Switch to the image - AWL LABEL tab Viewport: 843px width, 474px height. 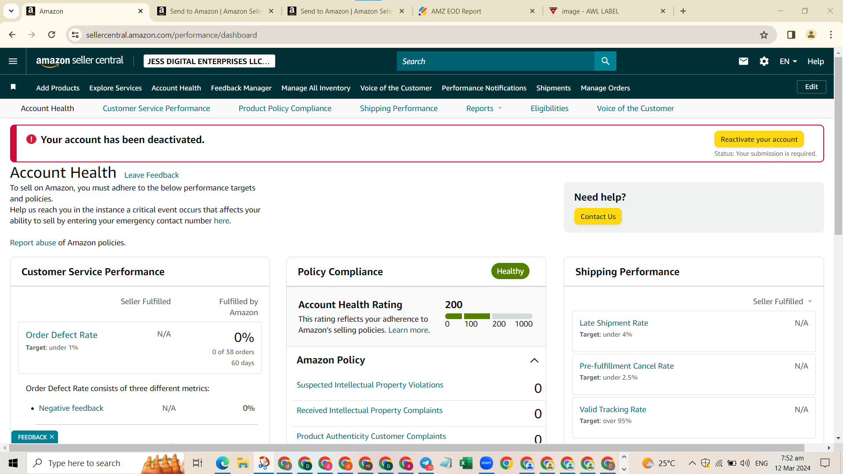tap(608, 11)
